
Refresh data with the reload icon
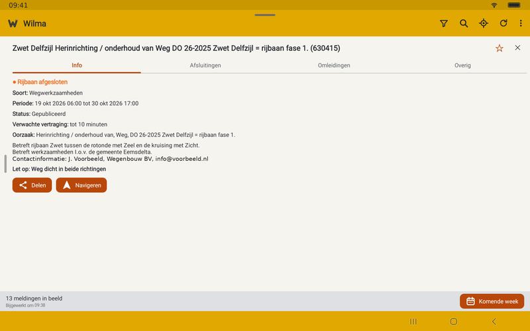pyautogui.click(x=503, y=23)
